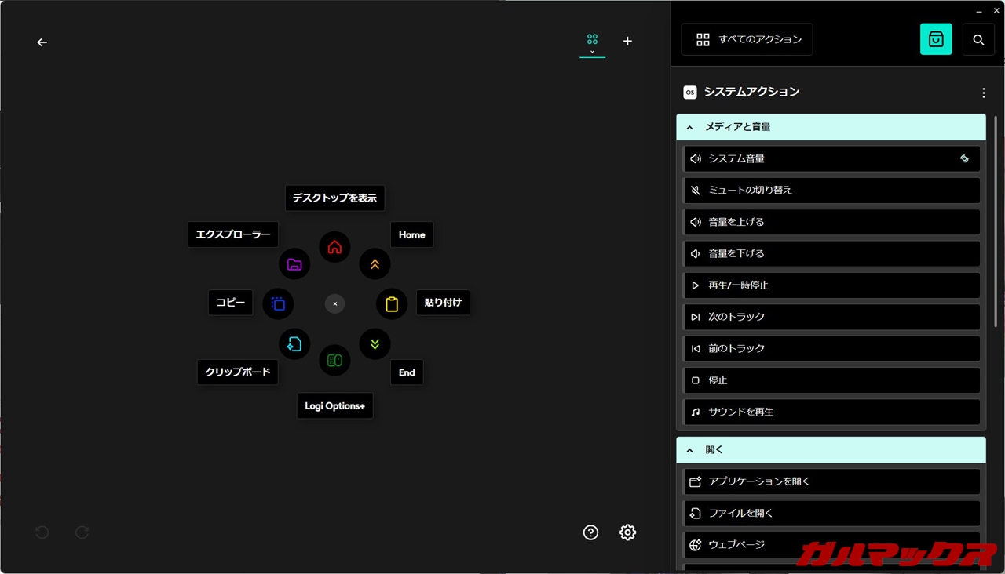Click the すべてのアクション button
This screenshot has height=574, width=1005.
(x=747, y=39)
